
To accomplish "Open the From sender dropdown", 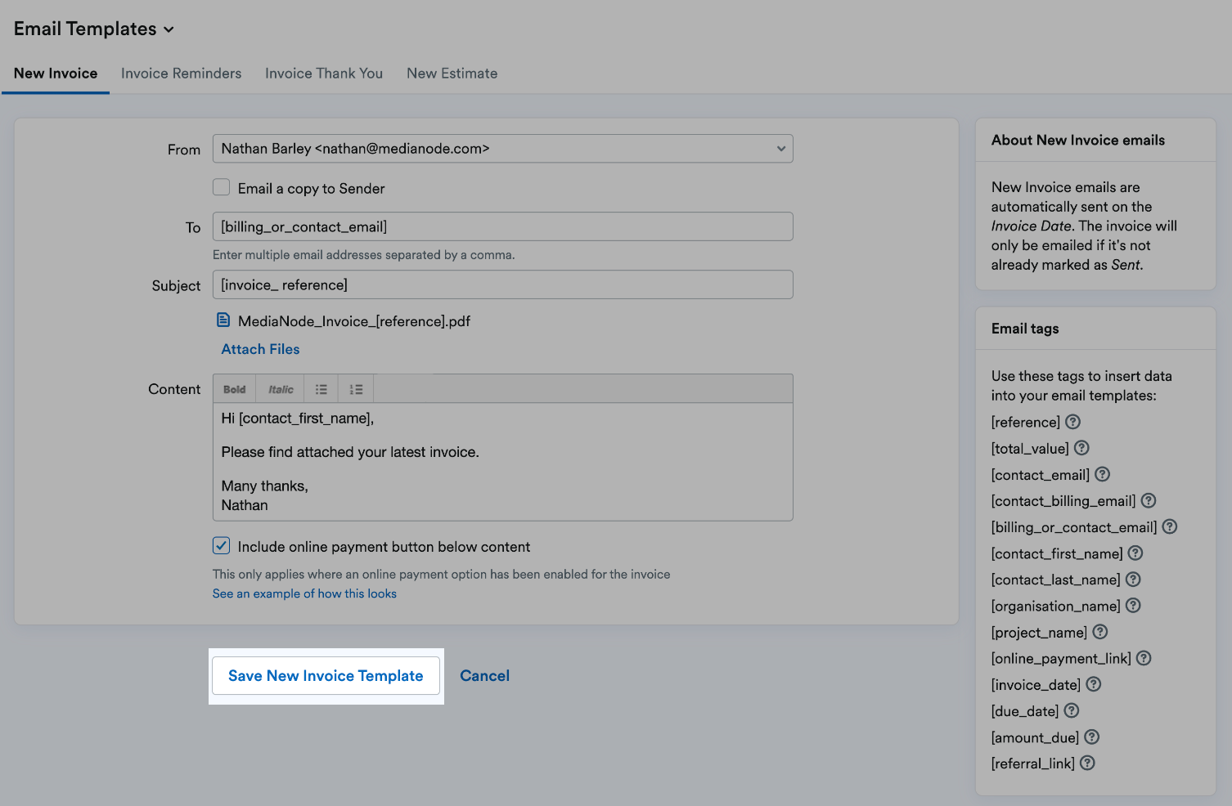I will [502, 149].
